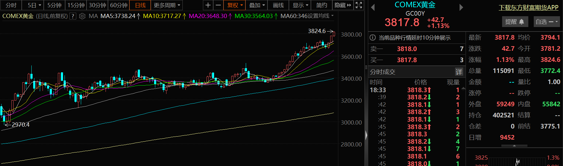
Task: Toggle fullscreen chart view icon
Action: [359, 5]
